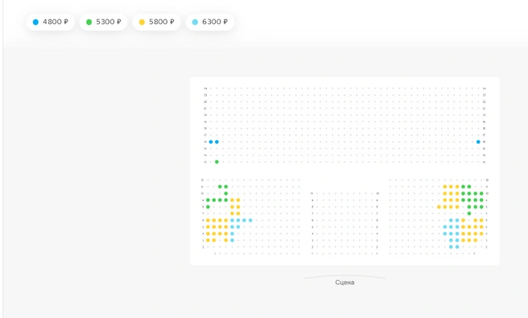Pick the blue seat at right end of row 16
The width and height of the screenshot is (528, 318).
(x=478, y=142)
